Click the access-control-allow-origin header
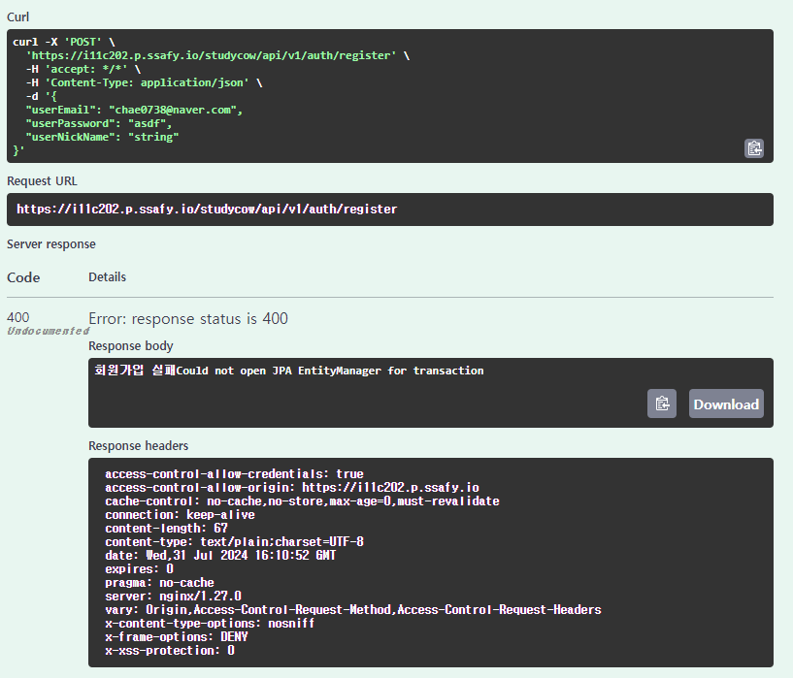The width and height of the screenshot is (793, 678). [x=292, y=488]
